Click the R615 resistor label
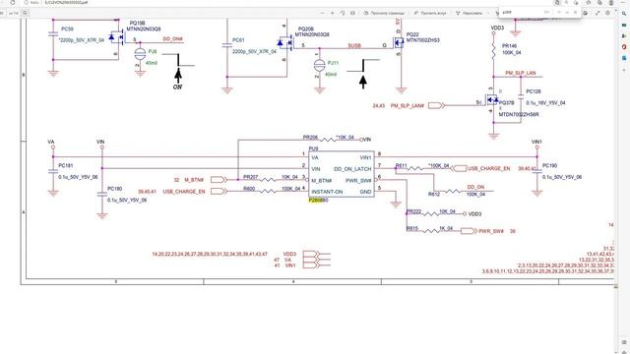This screenshot has width=630, height=354. [x=412, y=228]
